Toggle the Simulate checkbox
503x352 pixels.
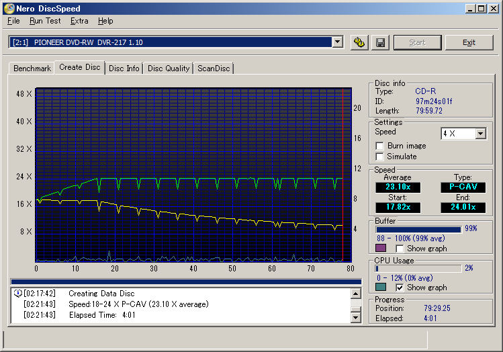[380, 157]
